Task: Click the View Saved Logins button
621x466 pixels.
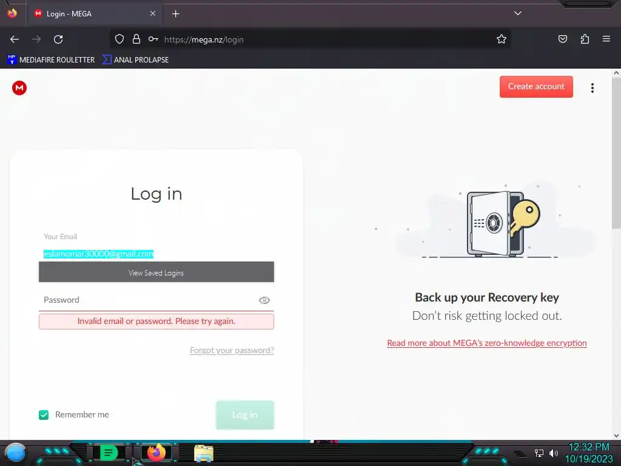Action: click(x=156, y=272)
